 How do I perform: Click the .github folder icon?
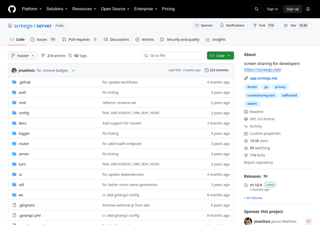[14, 82]
